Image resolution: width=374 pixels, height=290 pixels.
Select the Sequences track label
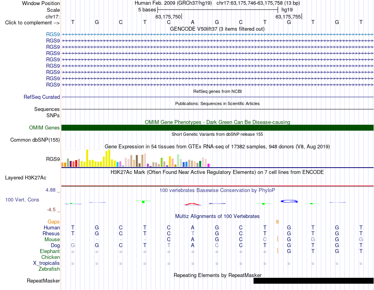point(47,109)
